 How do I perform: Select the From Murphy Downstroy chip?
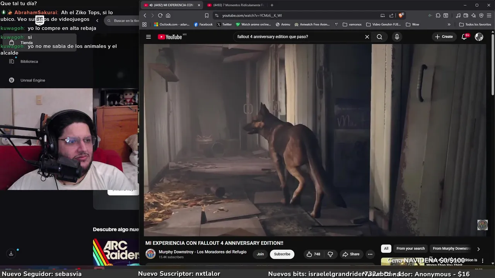point(451,249)
